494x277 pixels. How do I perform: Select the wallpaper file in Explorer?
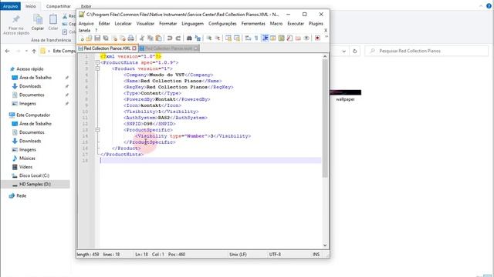pyautogui.click(x=345, y=95)
